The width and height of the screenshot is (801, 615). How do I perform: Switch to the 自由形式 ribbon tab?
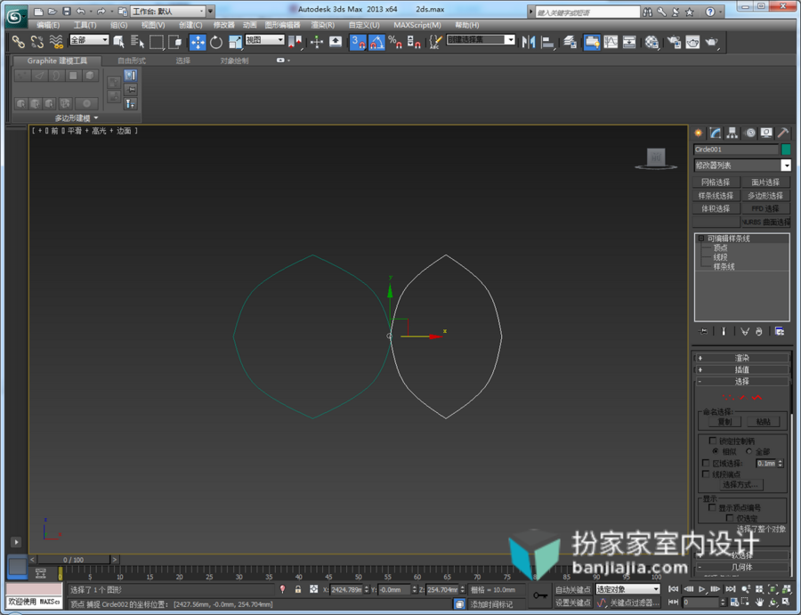(x=132, y=61)
